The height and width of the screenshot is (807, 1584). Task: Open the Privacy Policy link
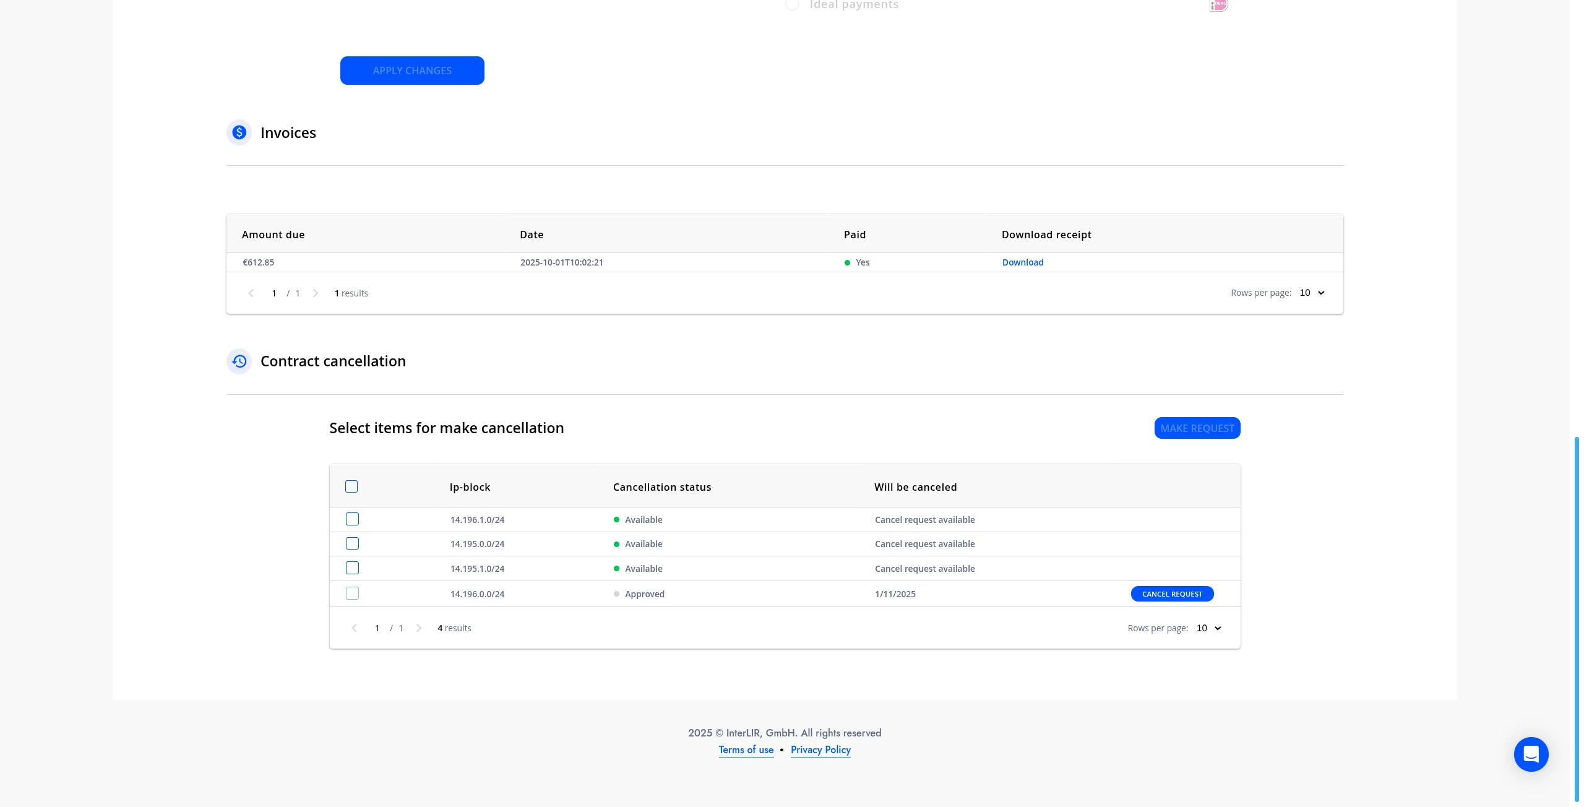820,750
